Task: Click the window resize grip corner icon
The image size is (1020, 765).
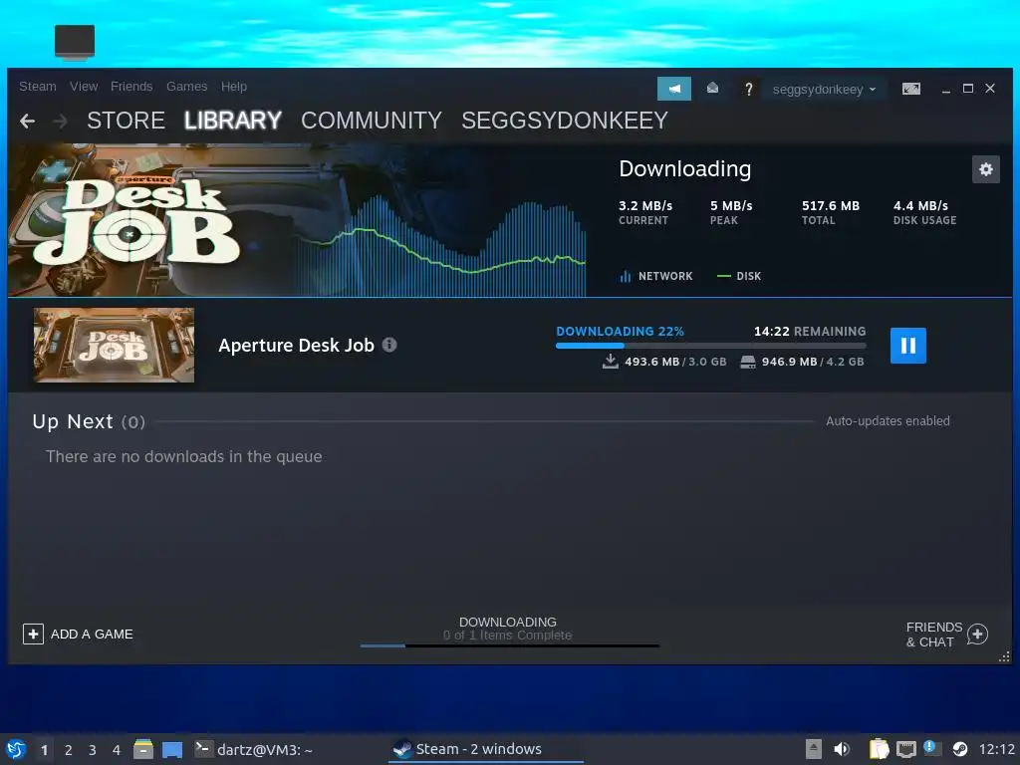Action: (x=1004, y=656)
